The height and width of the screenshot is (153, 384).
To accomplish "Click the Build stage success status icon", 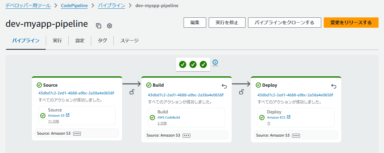I will (149, 85).
